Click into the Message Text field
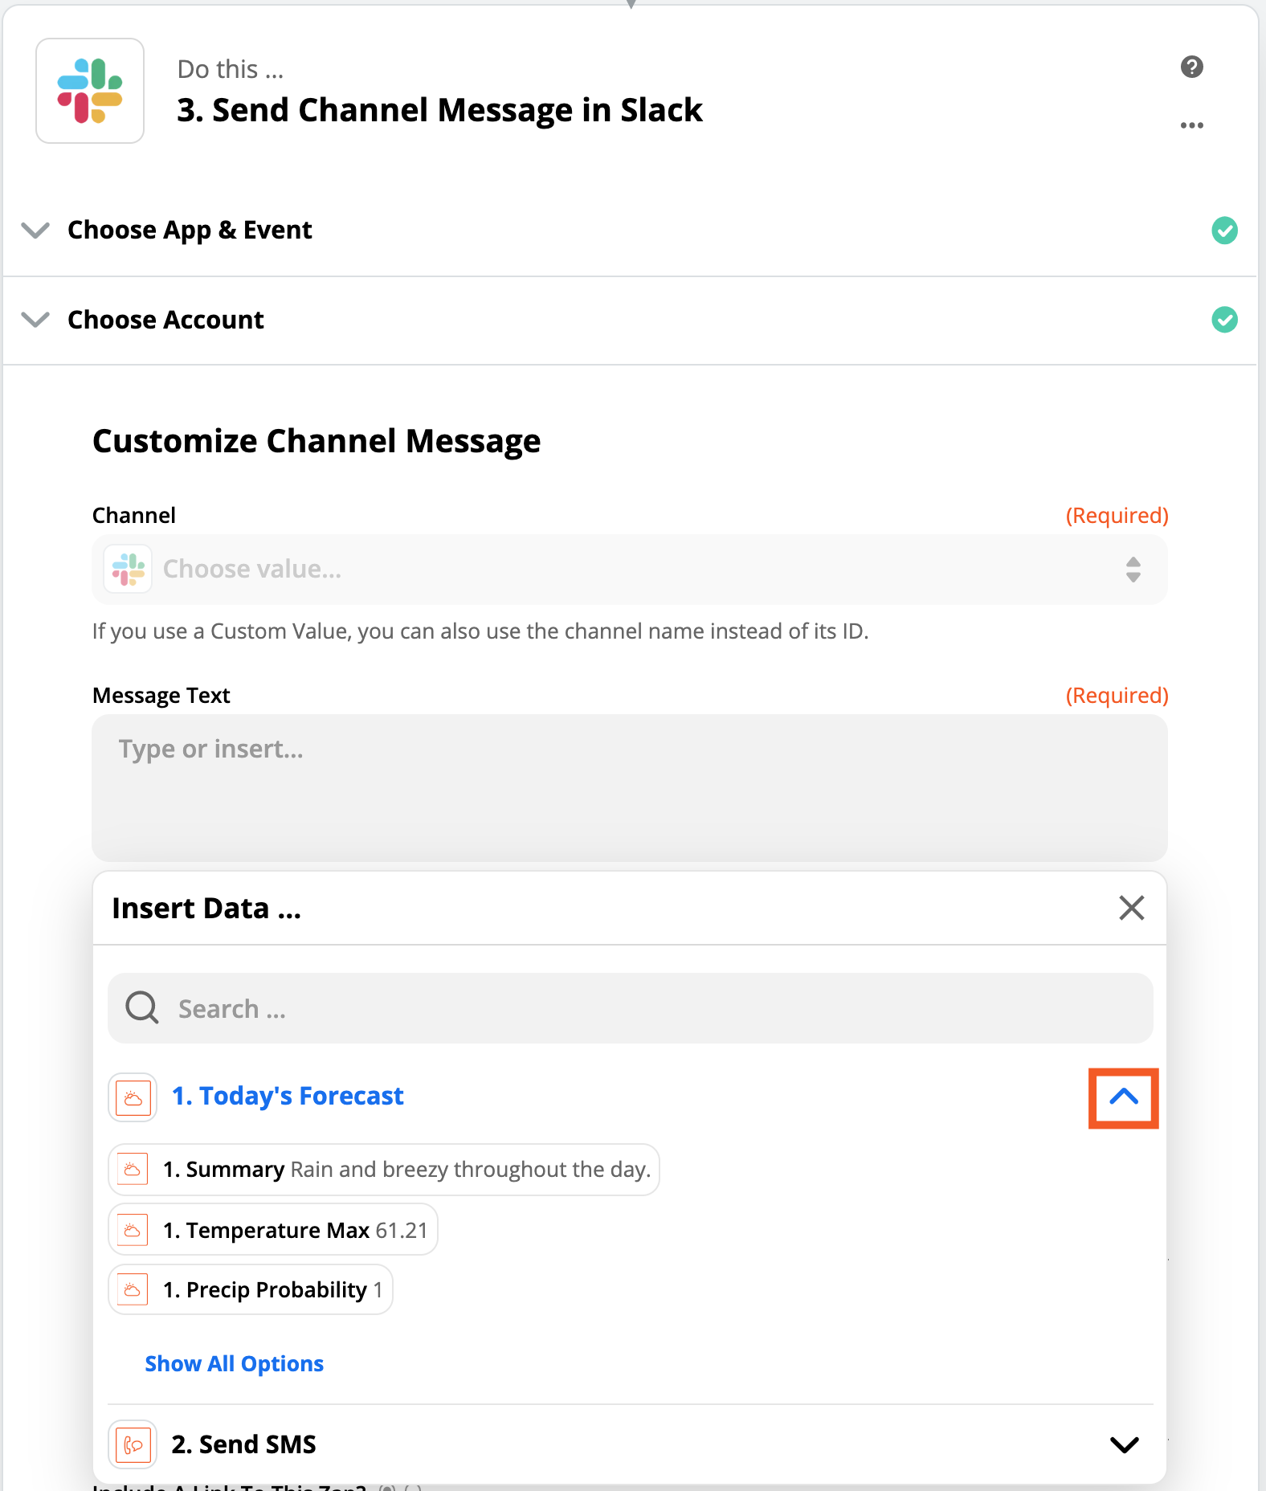Screen dimensions: 1266x1491 click(x=628, y=787)
